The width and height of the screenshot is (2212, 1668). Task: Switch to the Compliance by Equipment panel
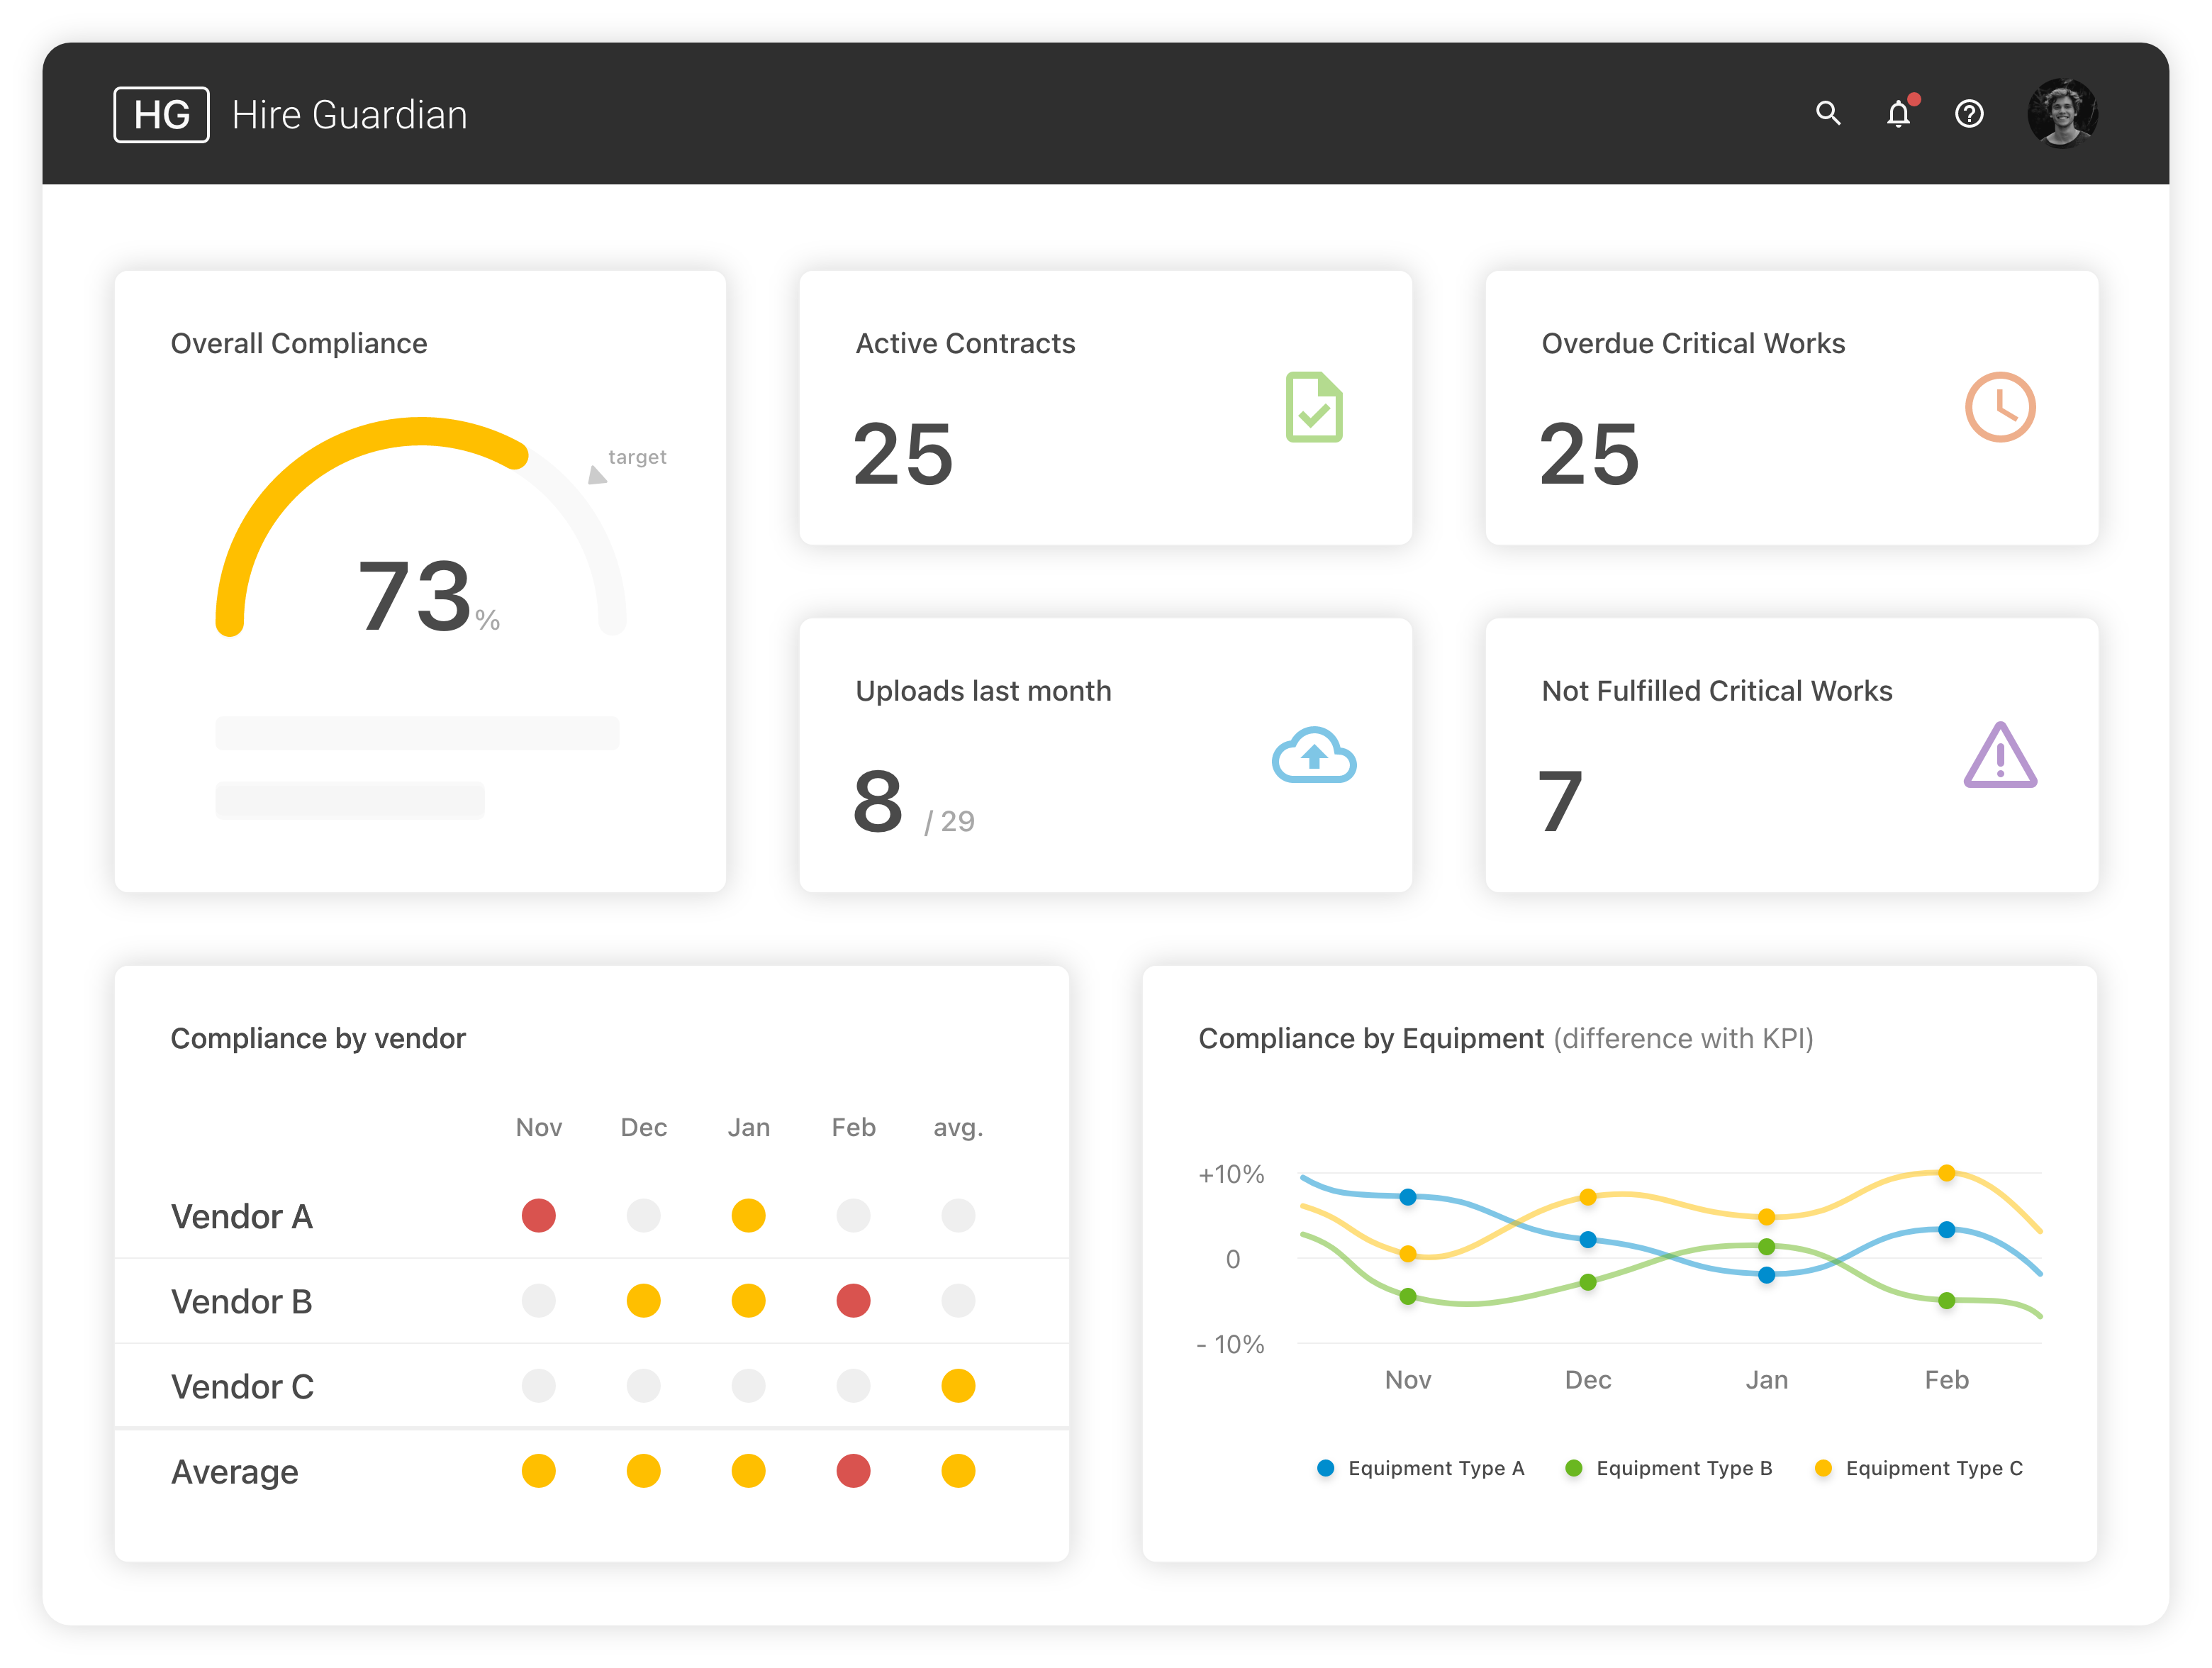coord(1370,1038)
